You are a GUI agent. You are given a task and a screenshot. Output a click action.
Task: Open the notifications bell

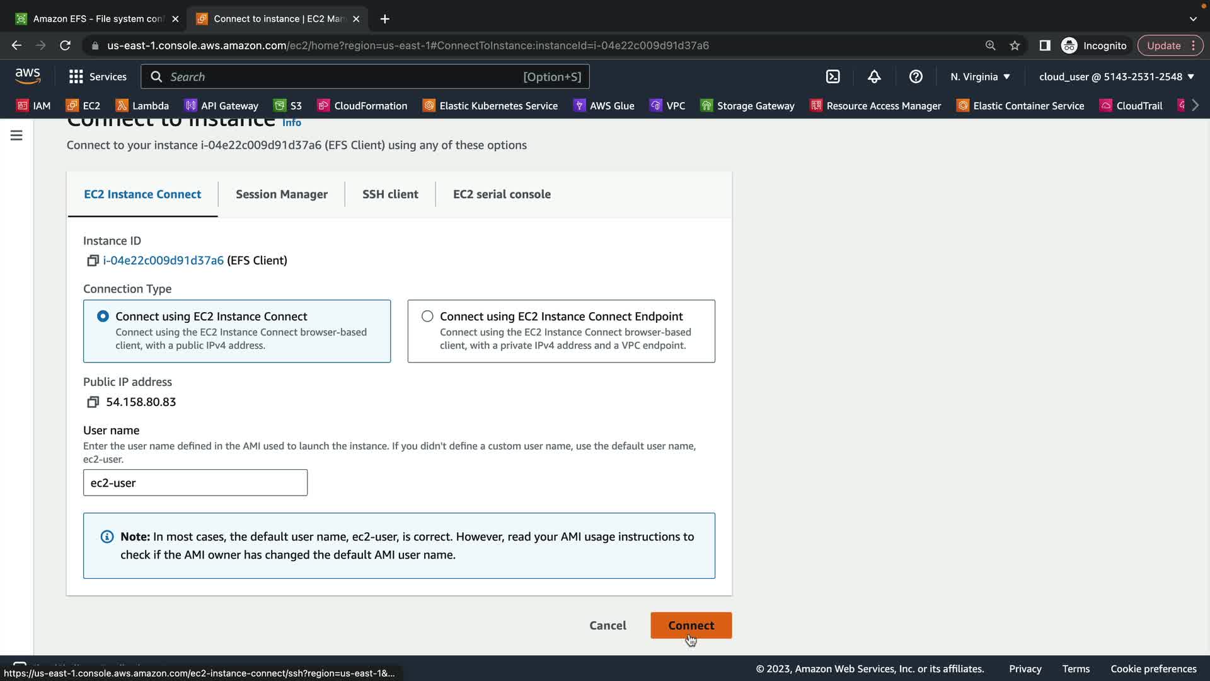[x=874, y=76]
